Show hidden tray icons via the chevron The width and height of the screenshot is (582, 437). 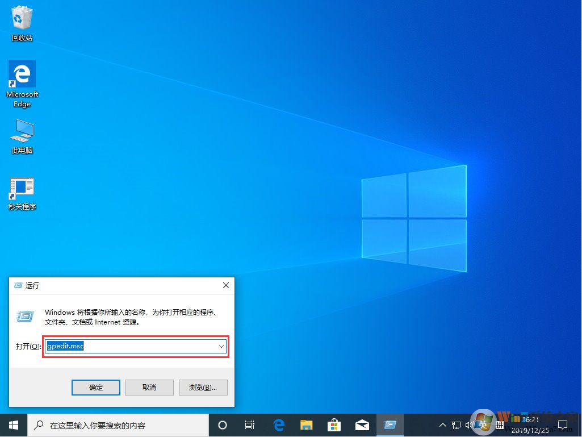pyautogui.click(x=442, y=424)
